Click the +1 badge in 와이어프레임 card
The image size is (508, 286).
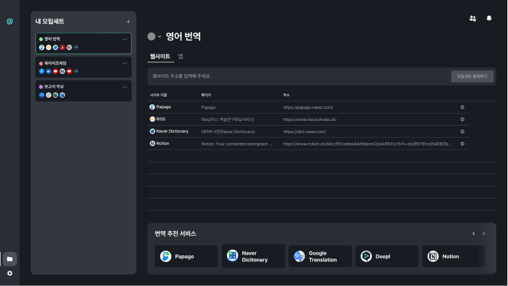[76, 71]
